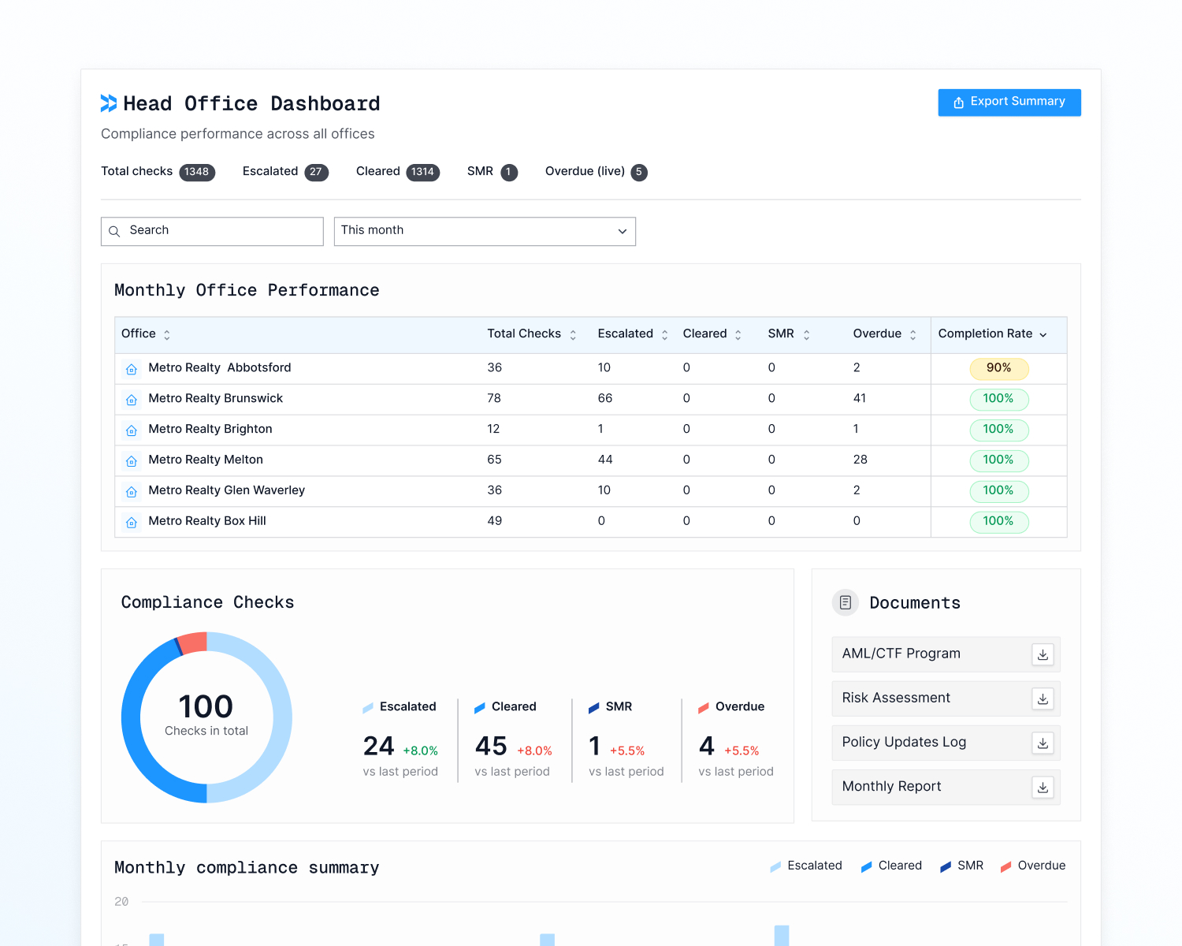Open the Policy Updates Log entry
This screenshot has height=946, width=1182.
pos(946,743)
